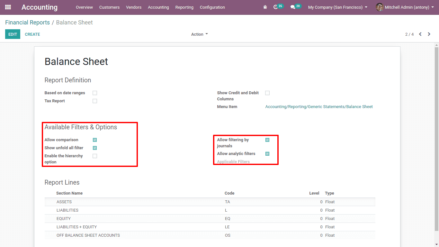Open the Configuration menu
The width and height of the screenshot is (439, 247).
click(x=212, y=7)
